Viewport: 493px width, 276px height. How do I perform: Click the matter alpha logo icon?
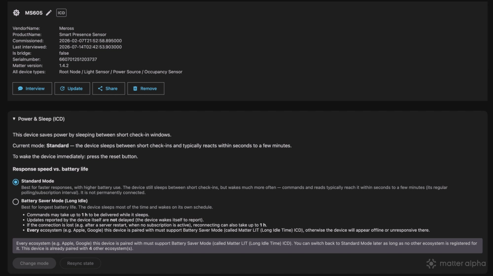[x=431, y=263]
